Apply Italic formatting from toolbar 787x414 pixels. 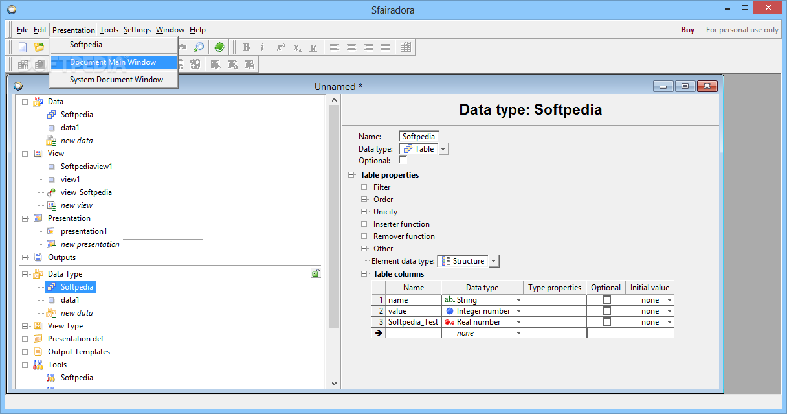click(262, 47)
